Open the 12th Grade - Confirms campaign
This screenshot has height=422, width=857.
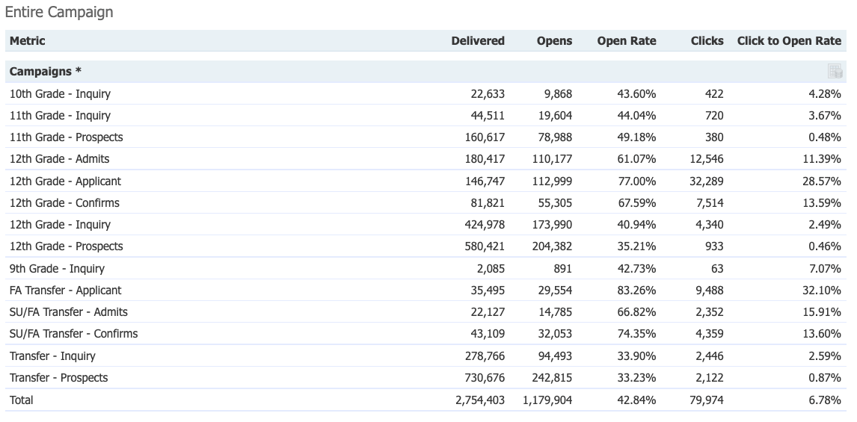pos(64,203)
